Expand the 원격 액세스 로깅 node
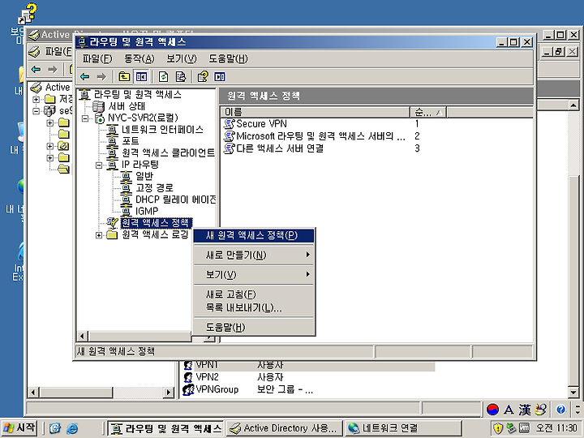The image size is (584, 438). coord(99,235)
